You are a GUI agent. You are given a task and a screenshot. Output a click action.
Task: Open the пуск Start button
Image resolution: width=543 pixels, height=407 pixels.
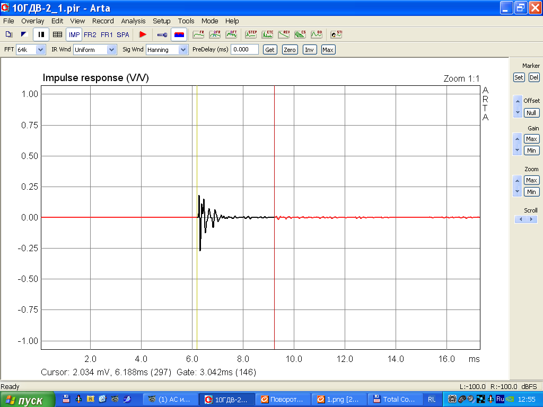[x=28, y=400]
